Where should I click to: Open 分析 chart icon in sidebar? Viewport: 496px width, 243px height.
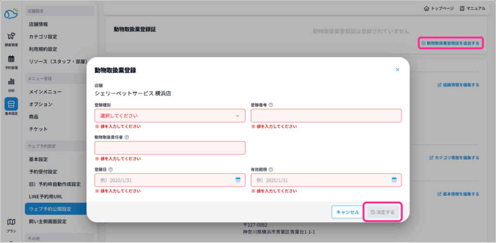pyautogui.click(x=11, y=84)
